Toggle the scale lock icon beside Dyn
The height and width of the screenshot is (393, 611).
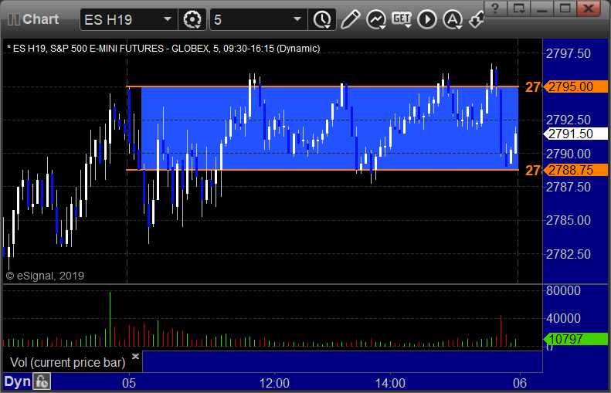click(41, 381)
